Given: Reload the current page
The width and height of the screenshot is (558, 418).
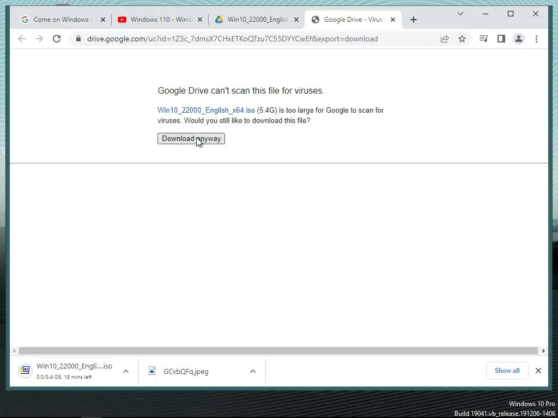Looking at the screenshot, I should pos(57,39).
